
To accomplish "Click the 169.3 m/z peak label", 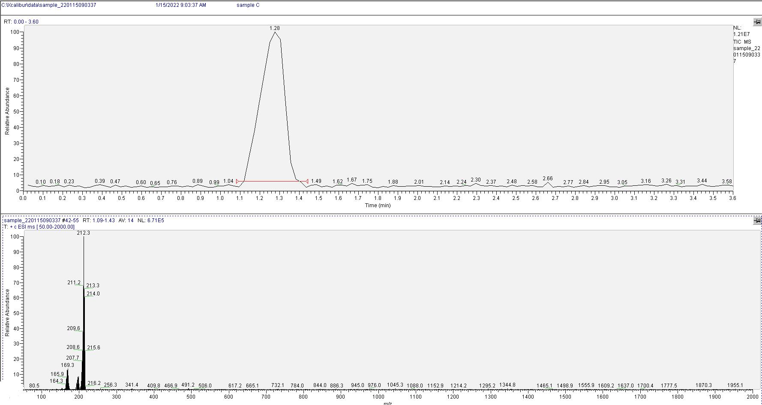I will (x=67, y=365).
